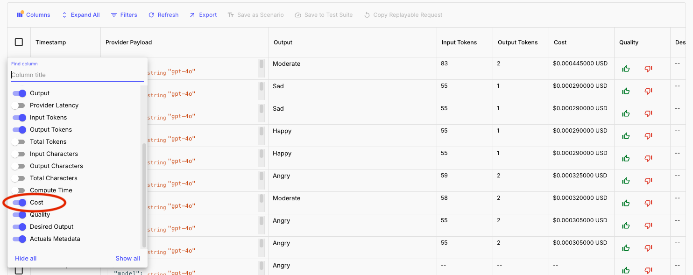Thumbs down the first Sad row
The height and width of the screenshot is (275, 693).
648,91
